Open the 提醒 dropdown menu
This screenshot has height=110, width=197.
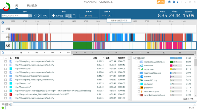107,12
